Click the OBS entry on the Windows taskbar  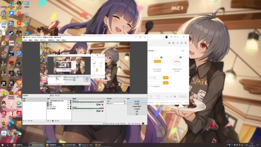(x=37, y=145)
